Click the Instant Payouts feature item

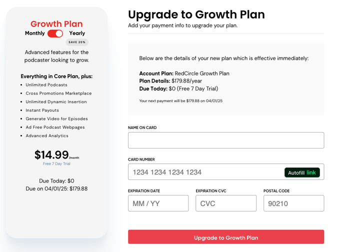pyautogui.click(x=42, y=110)
